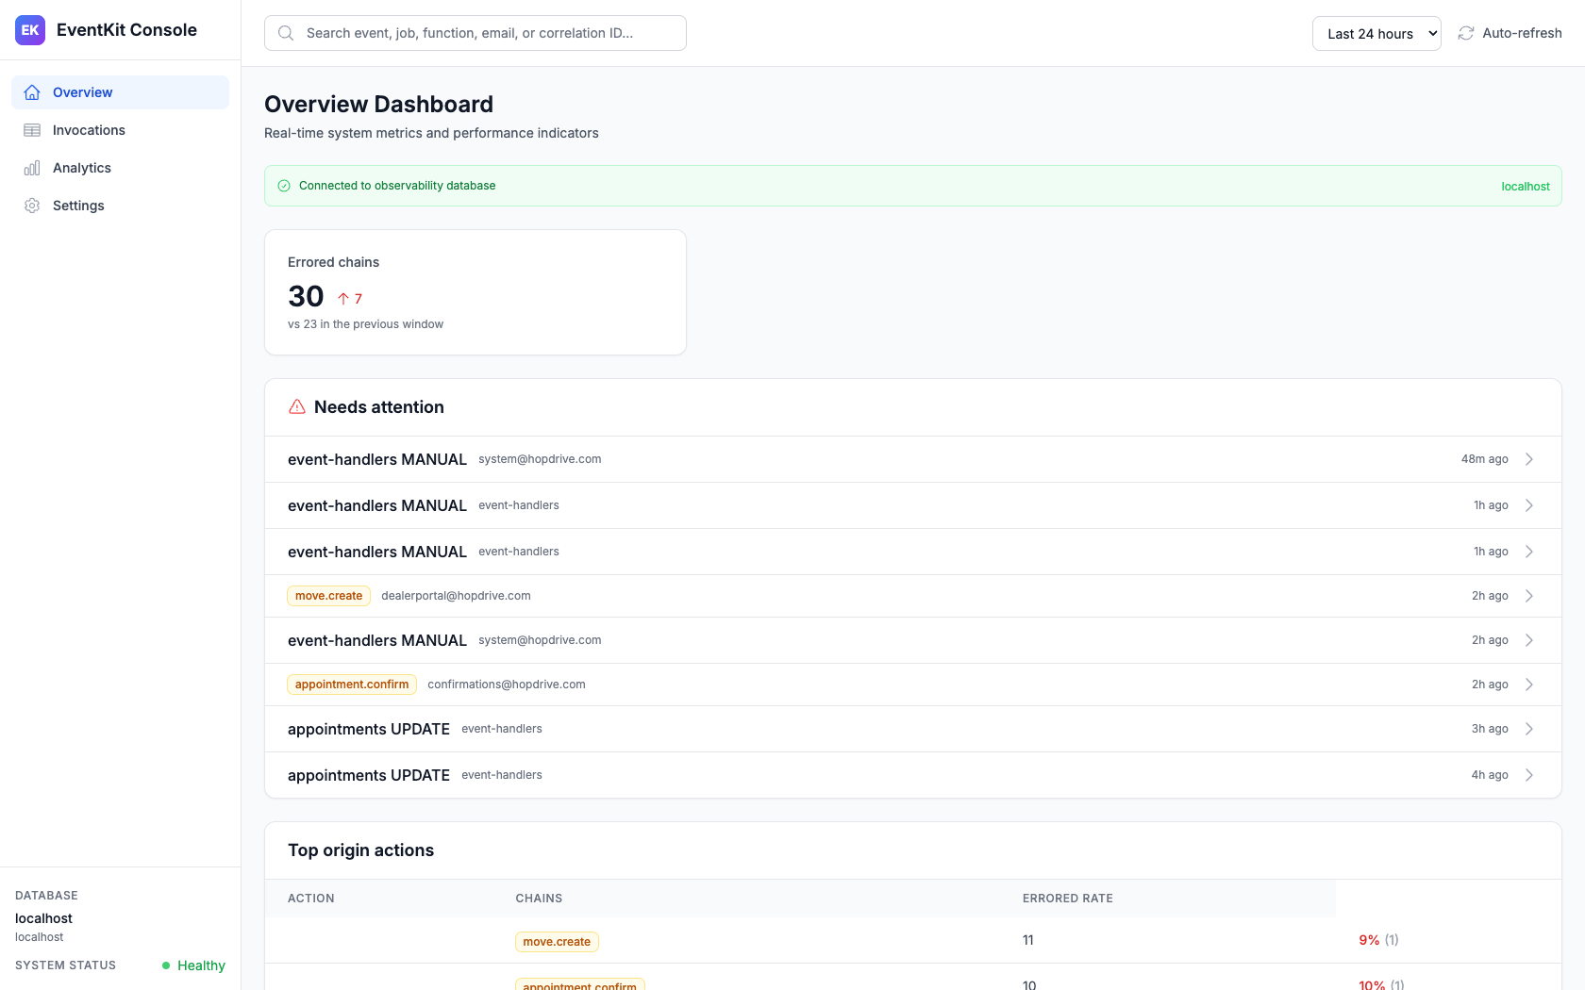
Task: Toggle Auto-refresh
Action: (x=1510, y=33)
